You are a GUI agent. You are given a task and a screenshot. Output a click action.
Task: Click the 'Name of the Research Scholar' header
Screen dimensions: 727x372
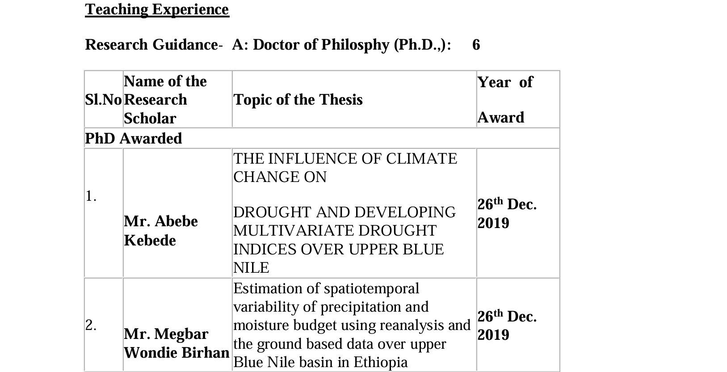tap(165, 100)
